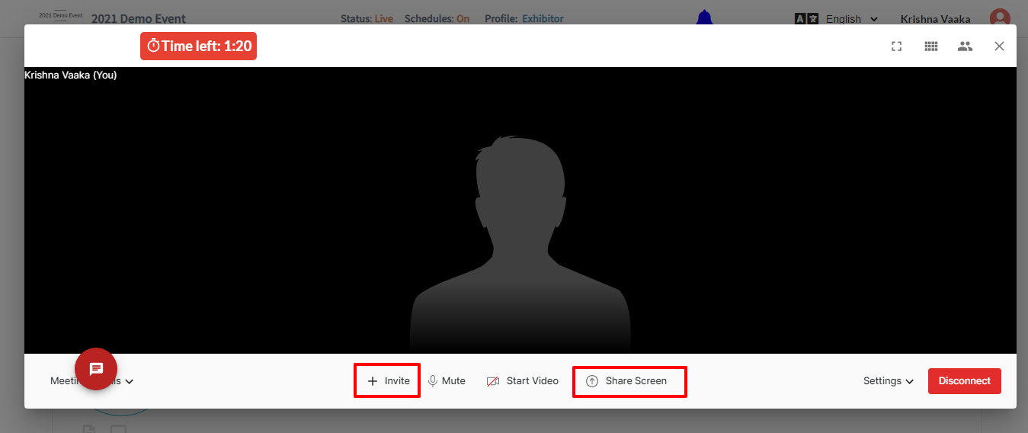
Task: Click the red chat bubble button
Action: (x=96, y=369)
